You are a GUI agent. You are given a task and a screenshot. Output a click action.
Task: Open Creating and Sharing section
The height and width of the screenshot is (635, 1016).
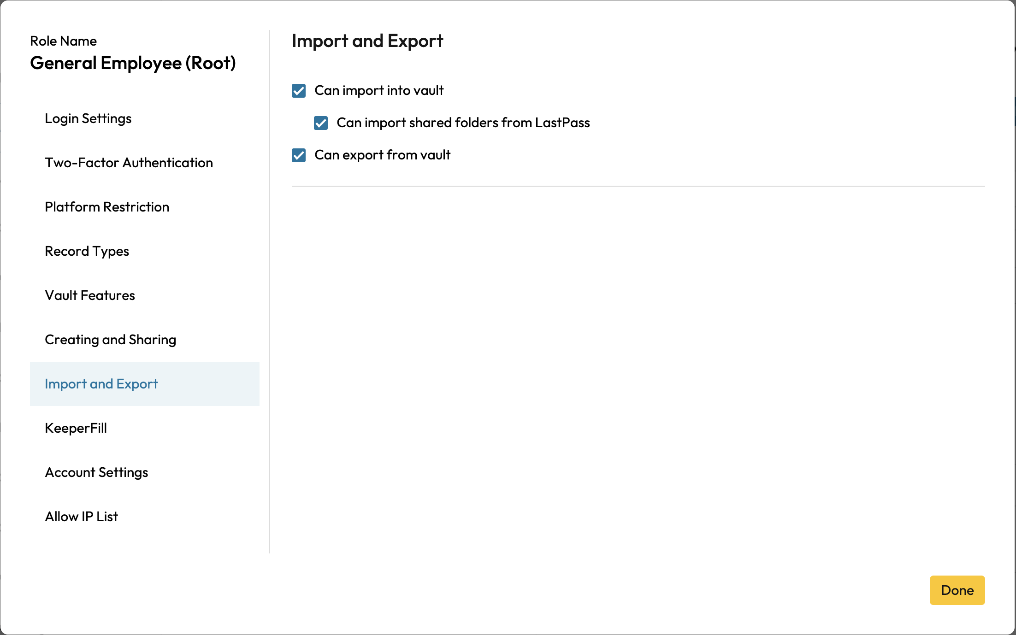(110, 340)
